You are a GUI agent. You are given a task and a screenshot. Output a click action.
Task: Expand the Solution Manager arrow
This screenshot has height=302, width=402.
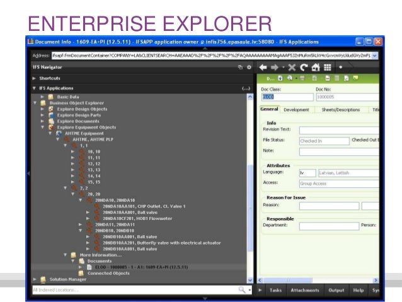(x=35, y=279)
